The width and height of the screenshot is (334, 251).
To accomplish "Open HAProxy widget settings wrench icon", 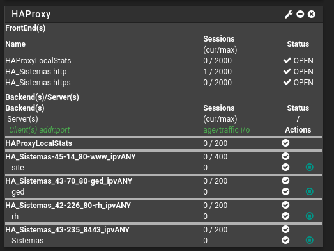I will point(289,14).
